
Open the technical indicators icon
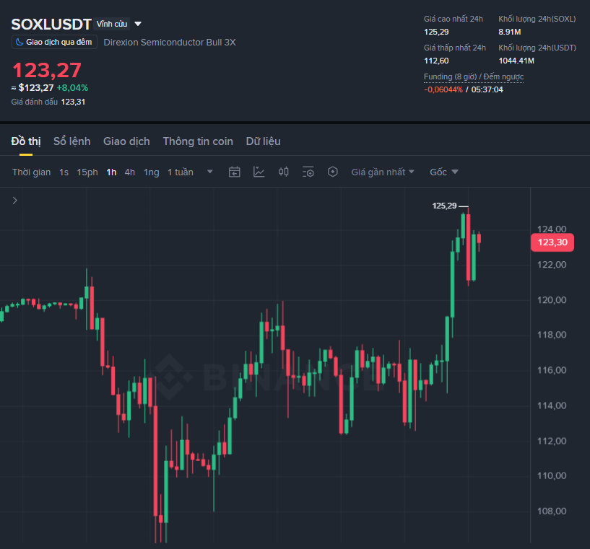point(259,172)
